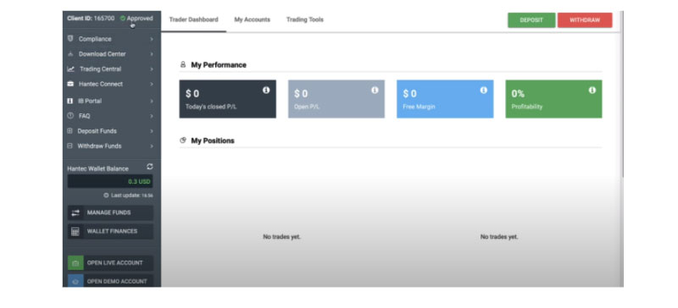Image resolution: width=678 pixels, height=308 pixels.
Task: Expand the FAQ chevron
Action: pos(152,116)
